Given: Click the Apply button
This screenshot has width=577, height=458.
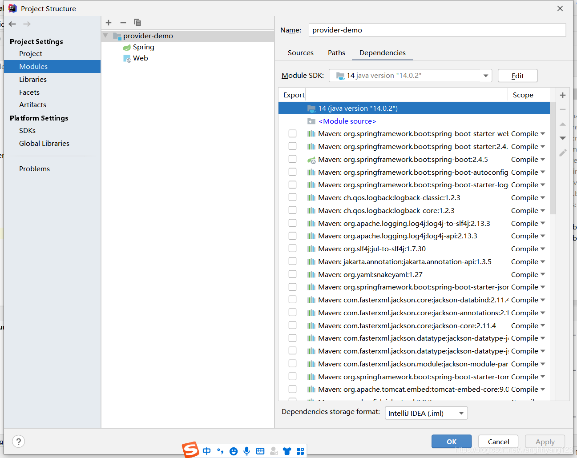Looking at the screenshot, I should pos(545,442).
